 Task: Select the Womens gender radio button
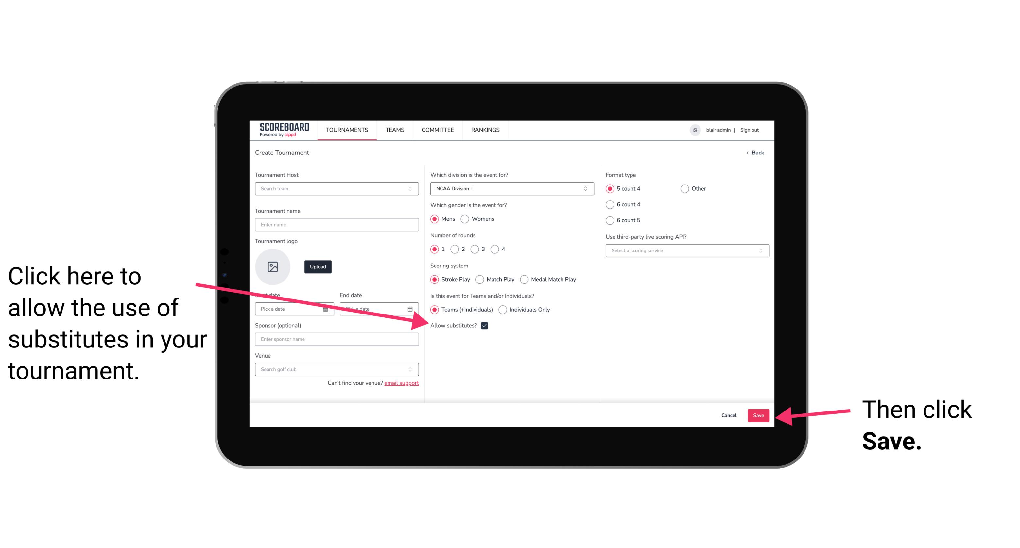pos(466,219)
